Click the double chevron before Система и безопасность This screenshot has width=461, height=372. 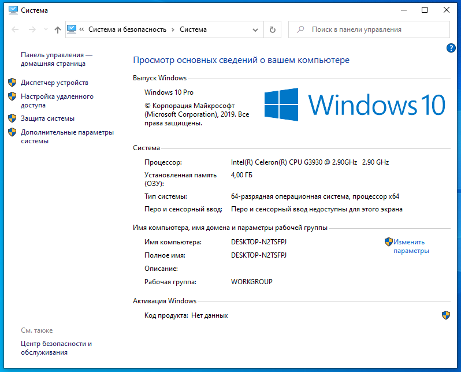tap(82, 29)
